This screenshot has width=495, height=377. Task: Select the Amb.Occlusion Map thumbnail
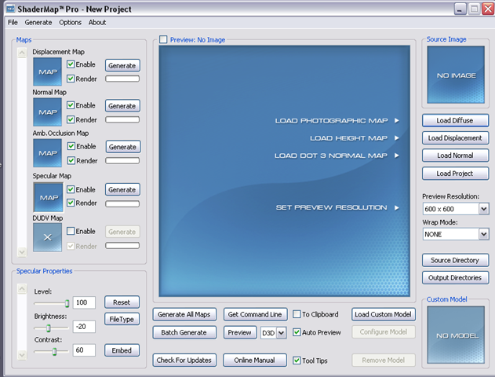[x=48, y=153]
